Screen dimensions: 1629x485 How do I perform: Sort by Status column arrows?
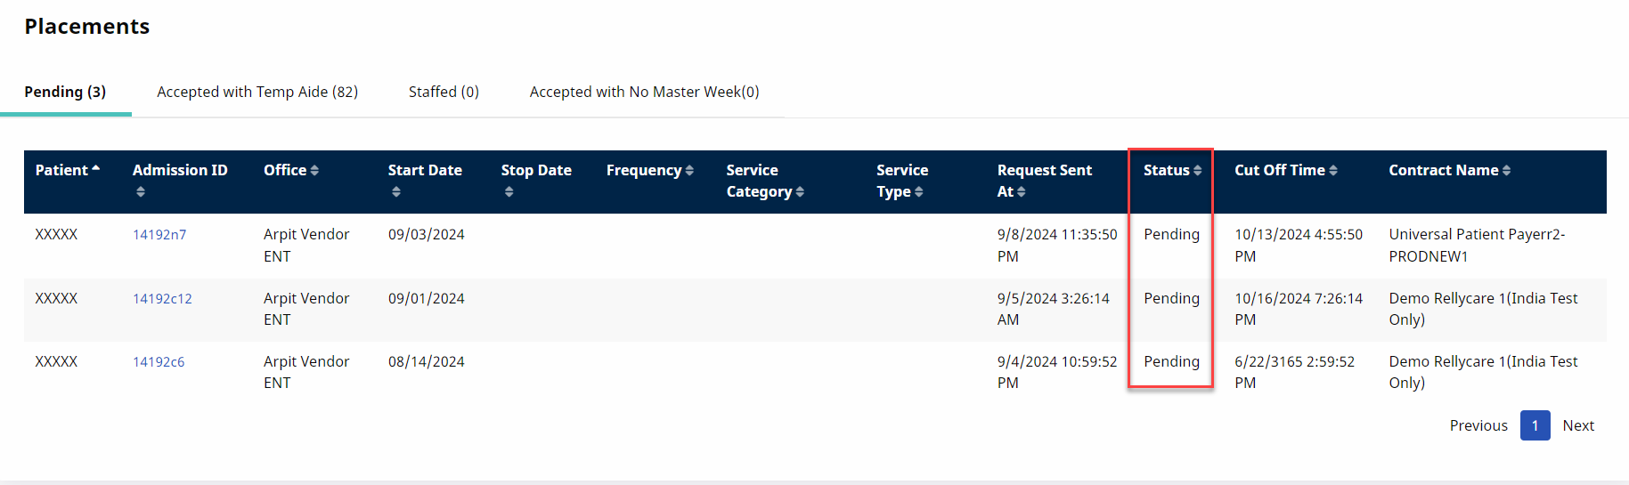(x=1197, y=171)
